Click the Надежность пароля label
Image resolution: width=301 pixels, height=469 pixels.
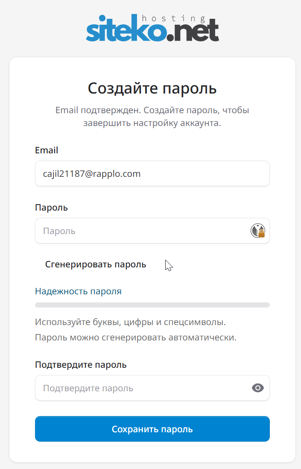point(78,291)
